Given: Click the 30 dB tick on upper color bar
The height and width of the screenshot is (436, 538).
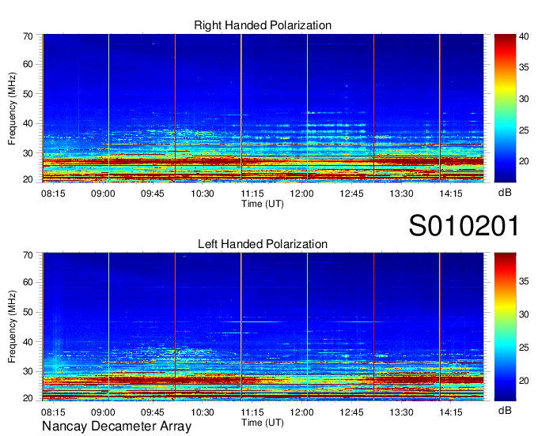Looking at the screenshot, I should click(x=524, y=99).
